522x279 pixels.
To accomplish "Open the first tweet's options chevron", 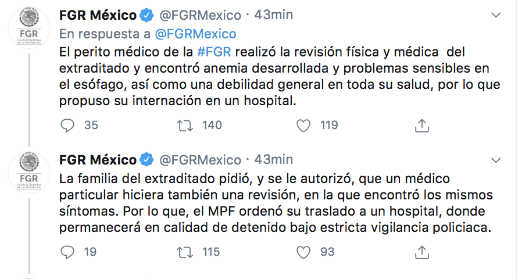I will (495, 15).
